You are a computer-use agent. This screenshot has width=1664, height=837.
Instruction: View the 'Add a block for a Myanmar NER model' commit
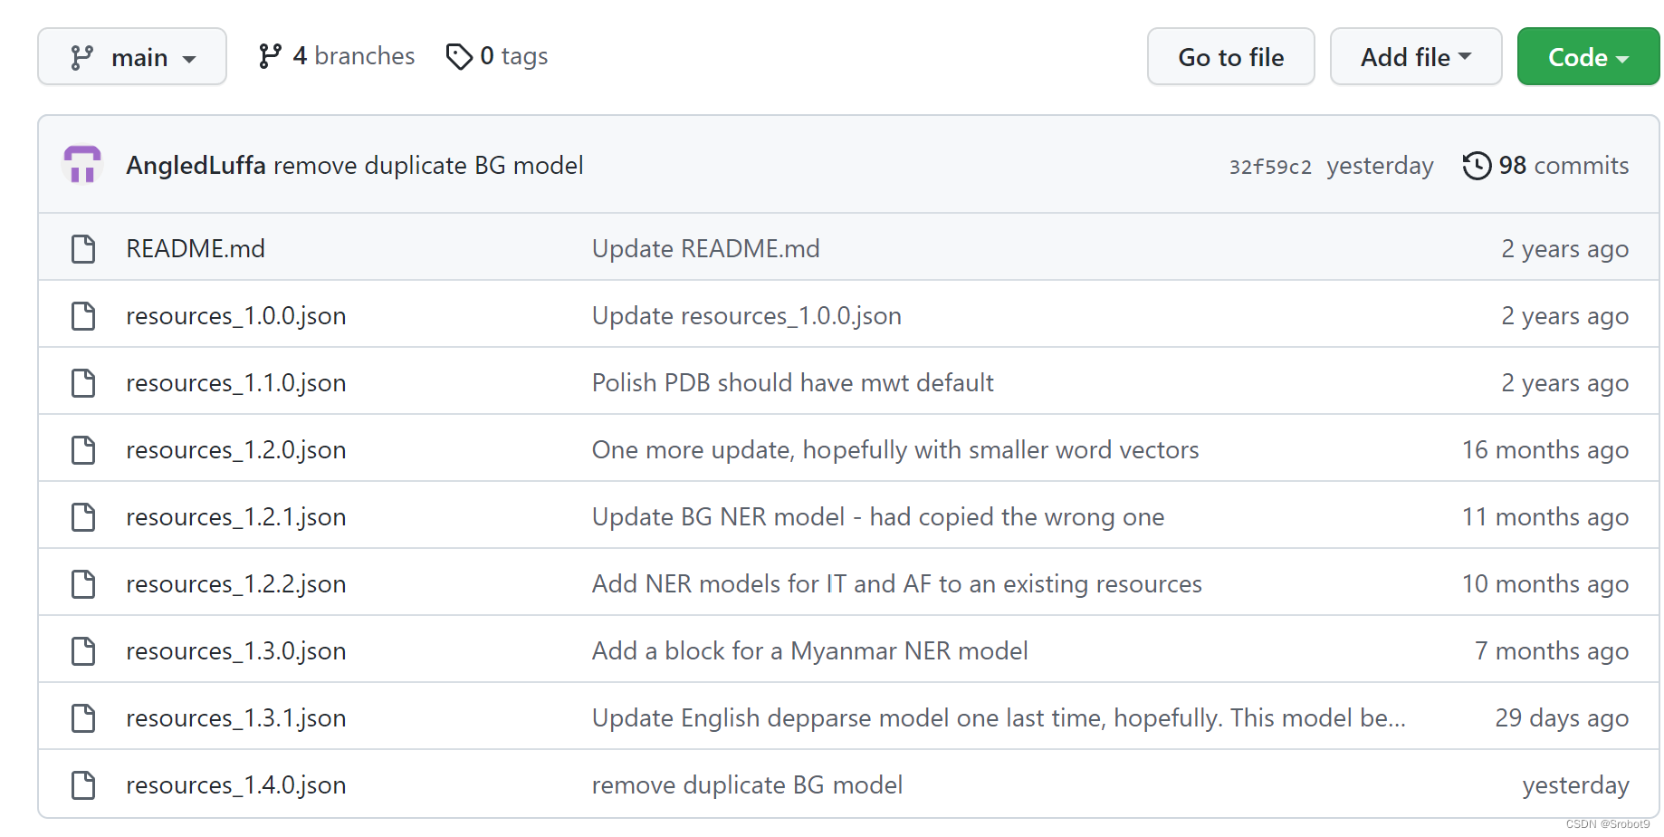[810, 651]
